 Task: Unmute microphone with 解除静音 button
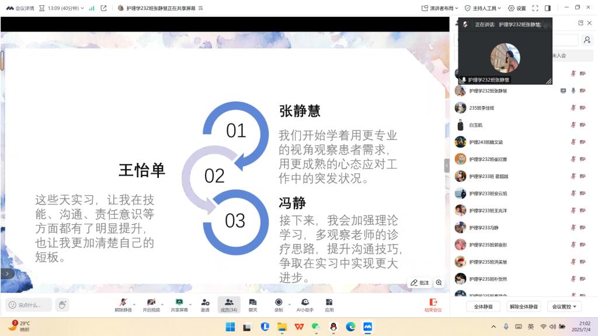pyautogui.click(x=123, y=304)
